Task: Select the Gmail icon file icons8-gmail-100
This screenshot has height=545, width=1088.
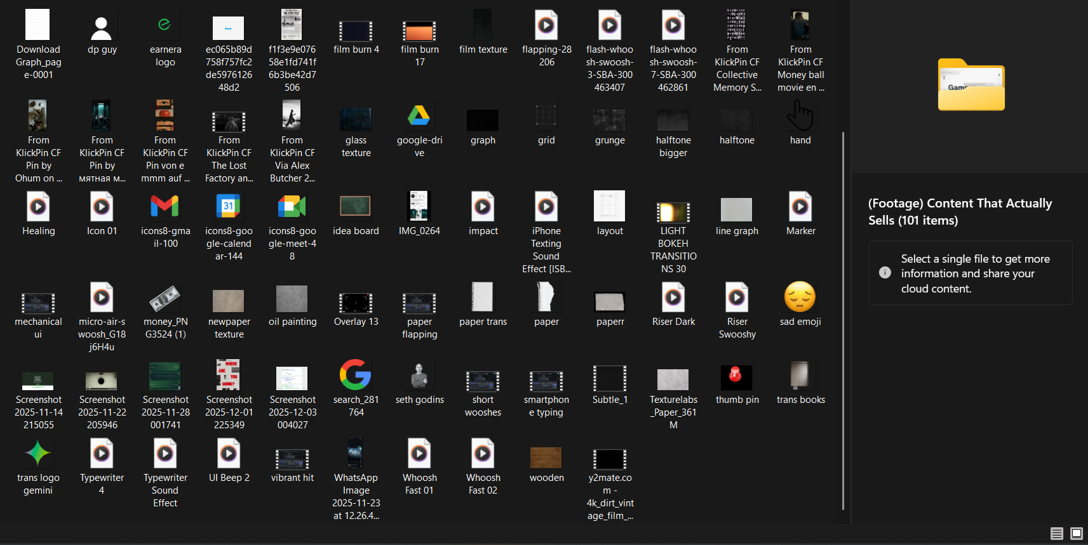Action: 165,207
